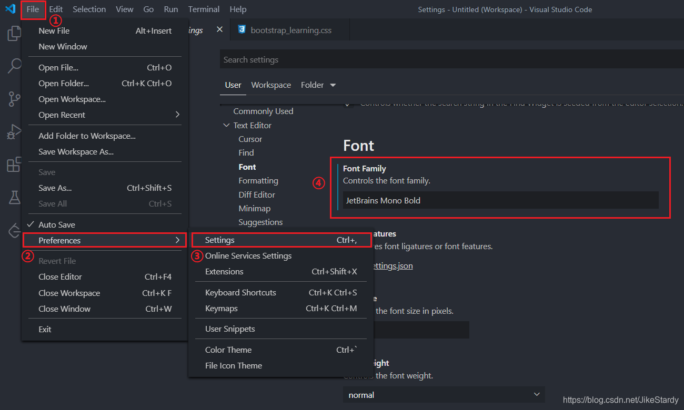
Task: Select the Workspace settings scope tab
Action: (x=271, y=85)
